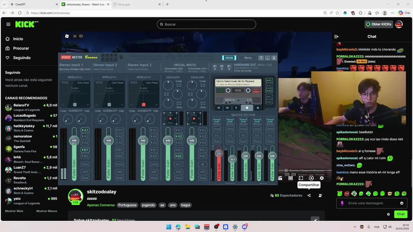
Task: Toggle cassette A3 output routing button
Action: point(269,91)
